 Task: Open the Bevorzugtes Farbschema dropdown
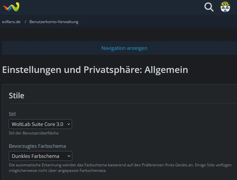(x=40, y=156)
